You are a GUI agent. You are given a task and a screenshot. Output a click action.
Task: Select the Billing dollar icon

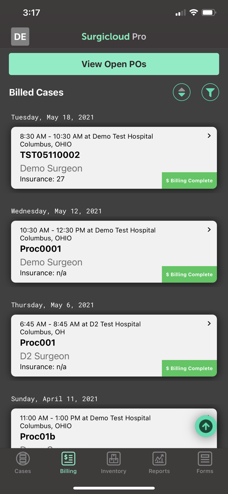(x=68, y=458)
